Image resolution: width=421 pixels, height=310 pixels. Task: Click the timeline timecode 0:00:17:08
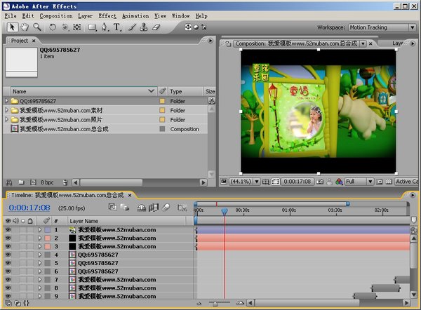(x=29, y=208)
